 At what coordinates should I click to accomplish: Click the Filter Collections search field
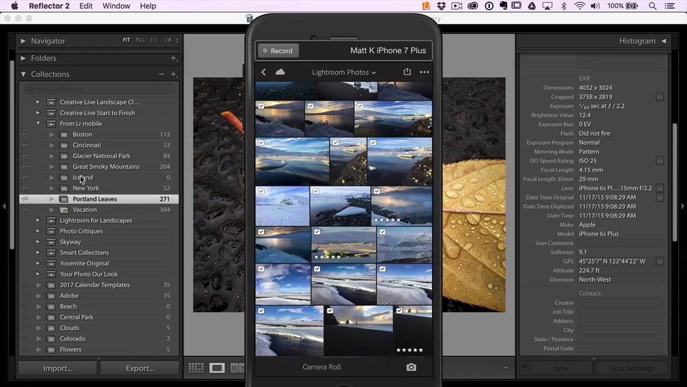click(x=100, y=89)
